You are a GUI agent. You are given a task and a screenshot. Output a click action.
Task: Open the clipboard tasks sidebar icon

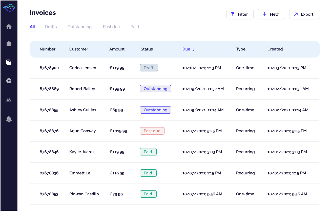coord(9,44)
